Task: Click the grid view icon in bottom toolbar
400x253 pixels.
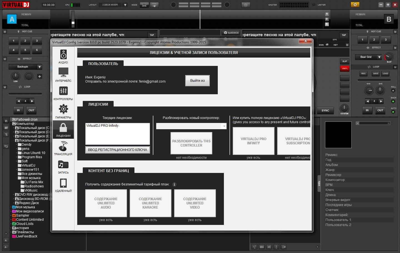Action: (262, 247)
